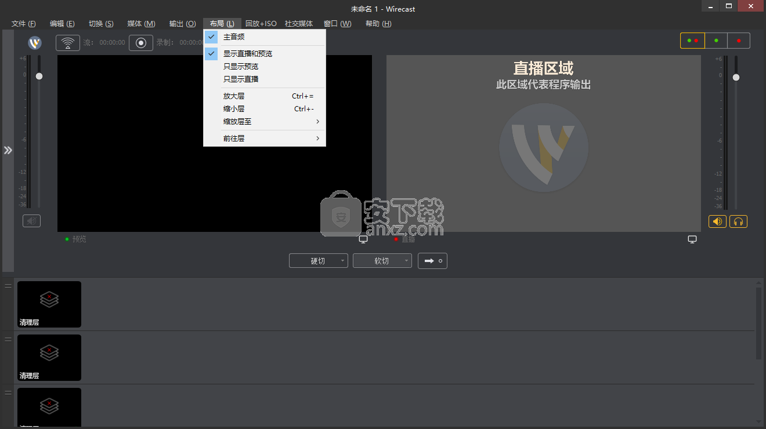Open the 窗口 (W) menu

[x=337, y=24]
